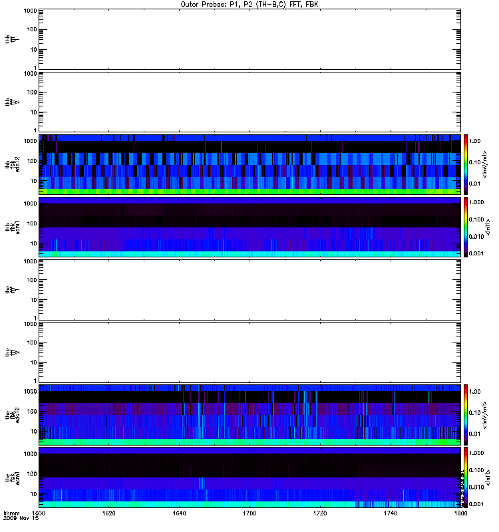The image size is (499, 532).
Task: Click the "2009 Nov 15" date label
Action: (x=21, y=519)
